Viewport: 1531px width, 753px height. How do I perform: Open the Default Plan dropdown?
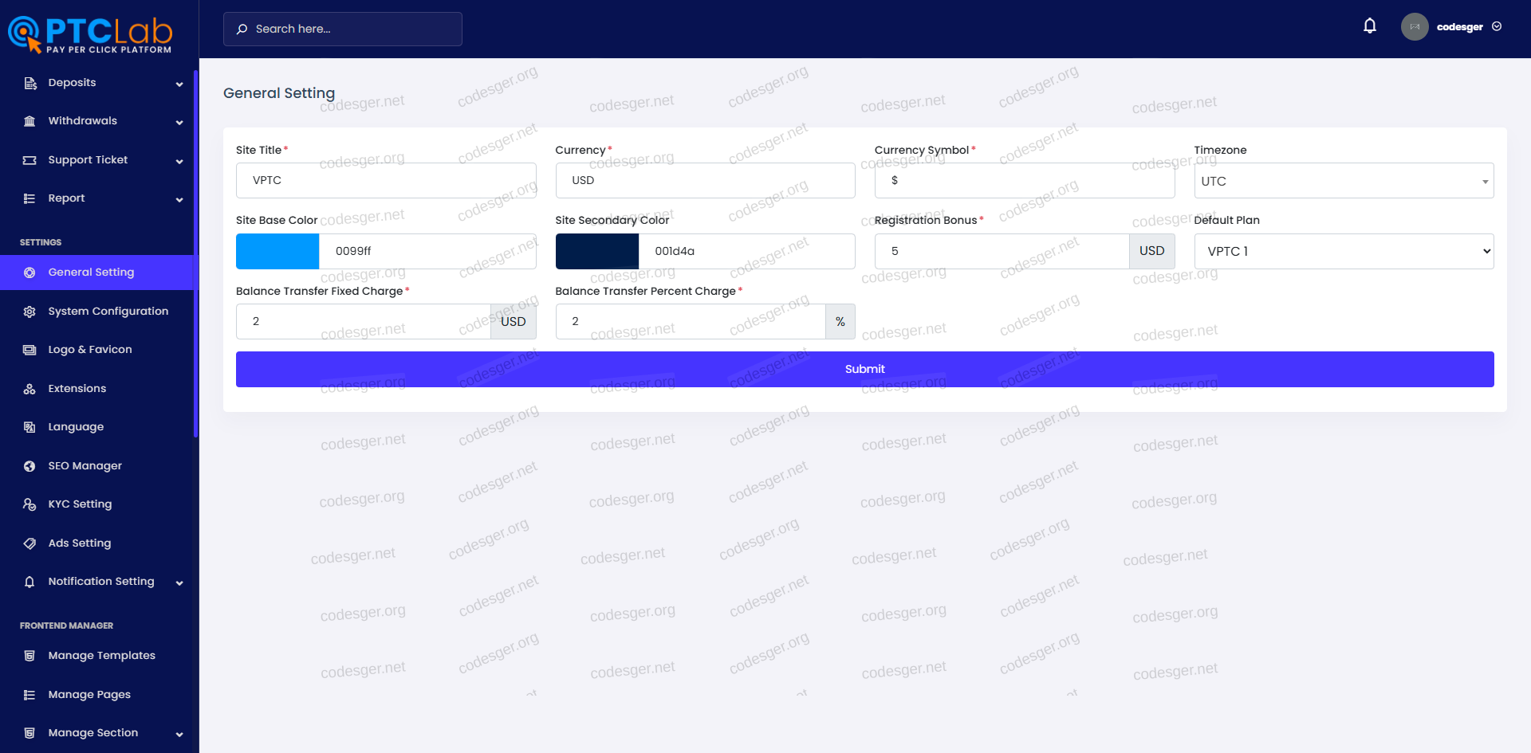point(1343,251)
